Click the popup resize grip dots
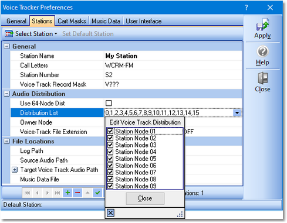This screenshot has width=287, height=223. tap(180, 214)
